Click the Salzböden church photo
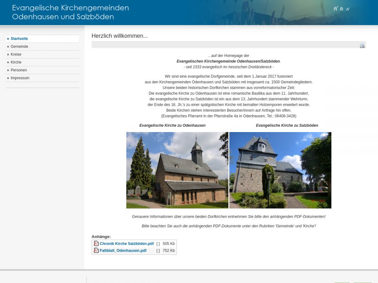The width and height of the screenshot is (378, 283). point(280,170)
